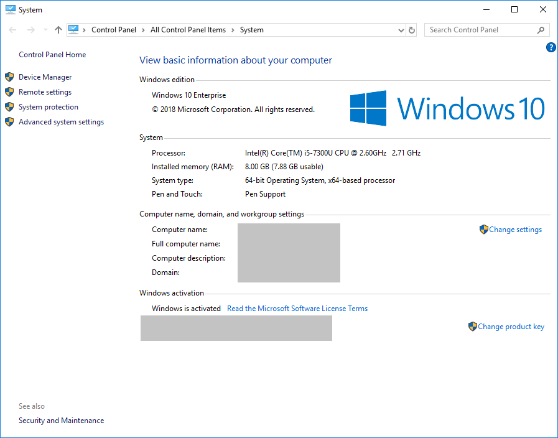Screen dimensions: 558x438
Task: Click the search magnifier icon
Action: (541, 30)
